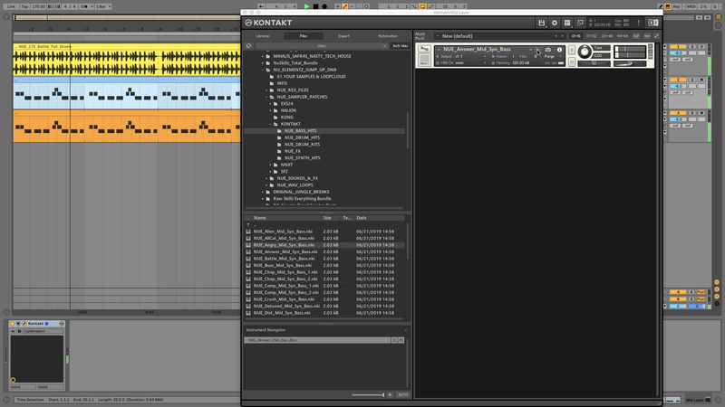
Task: Toggle Kontakt device on/off in Ableton
Action: pyautogui.click(x=13, y=324)
